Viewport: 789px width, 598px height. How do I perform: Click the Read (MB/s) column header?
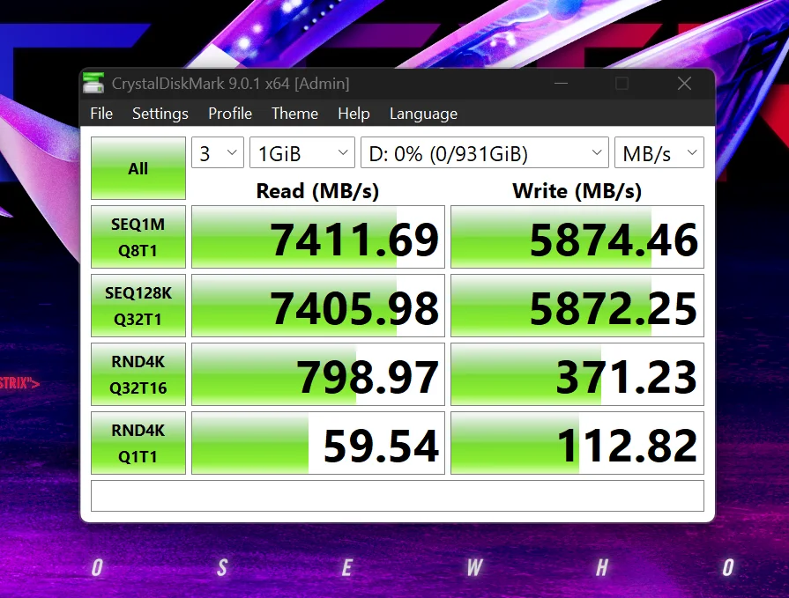317,191
